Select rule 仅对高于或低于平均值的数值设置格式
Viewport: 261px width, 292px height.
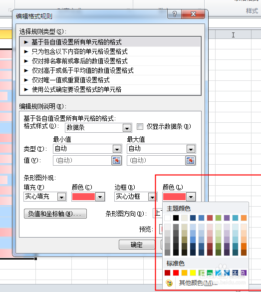(x=110, y=70)
